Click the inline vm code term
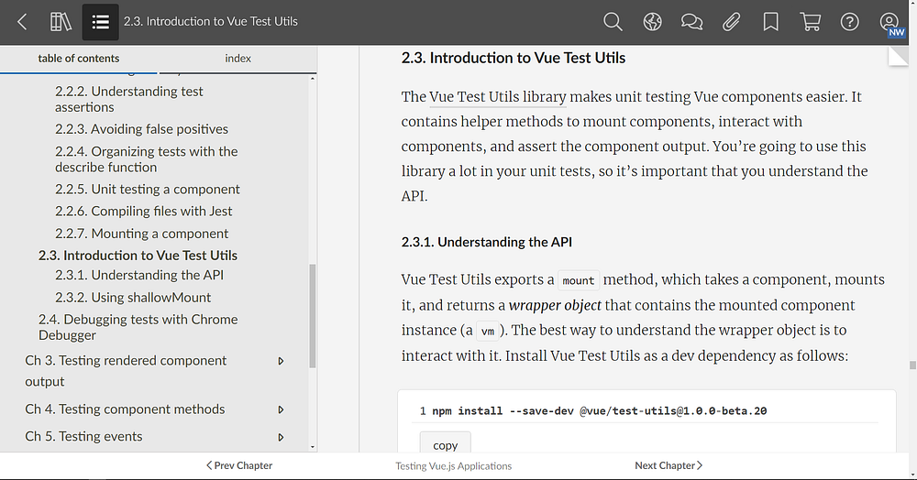Screen dimensions: 917x480 (x=488, y=332)
